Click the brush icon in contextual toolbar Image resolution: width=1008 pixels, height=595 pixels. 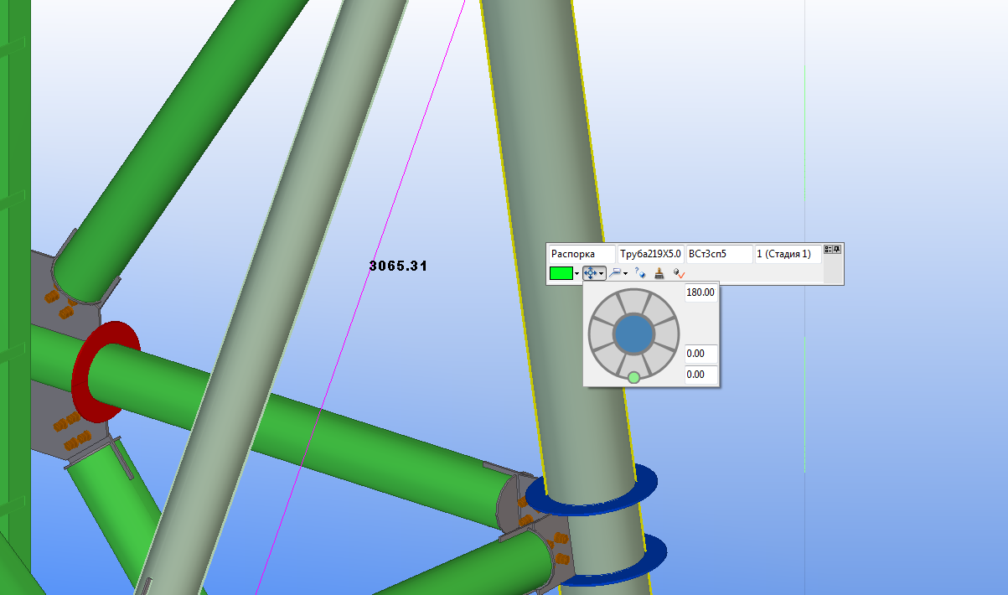click(x=659, y=273)
